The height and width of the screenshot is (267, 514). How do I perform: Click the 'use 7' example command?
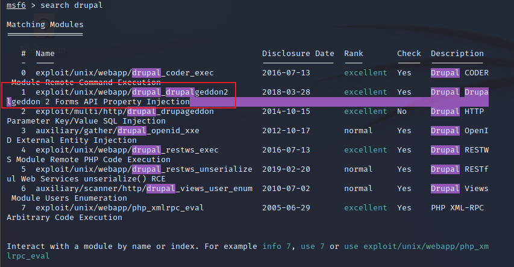click(312, 247)
